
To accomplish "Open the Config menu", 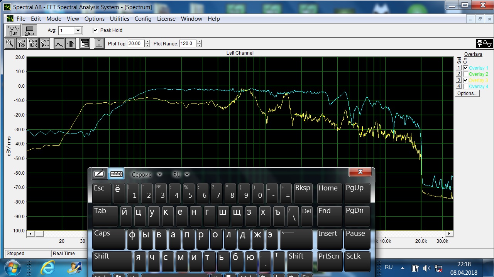I will pyautogui.click(x=143, y=19).
